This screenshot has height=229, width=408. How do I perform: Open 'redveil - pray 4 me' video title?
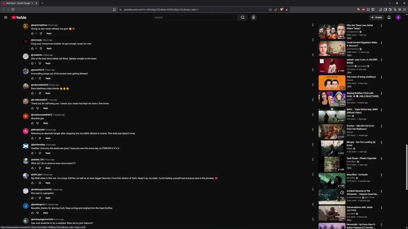click(x=362, y=61)
